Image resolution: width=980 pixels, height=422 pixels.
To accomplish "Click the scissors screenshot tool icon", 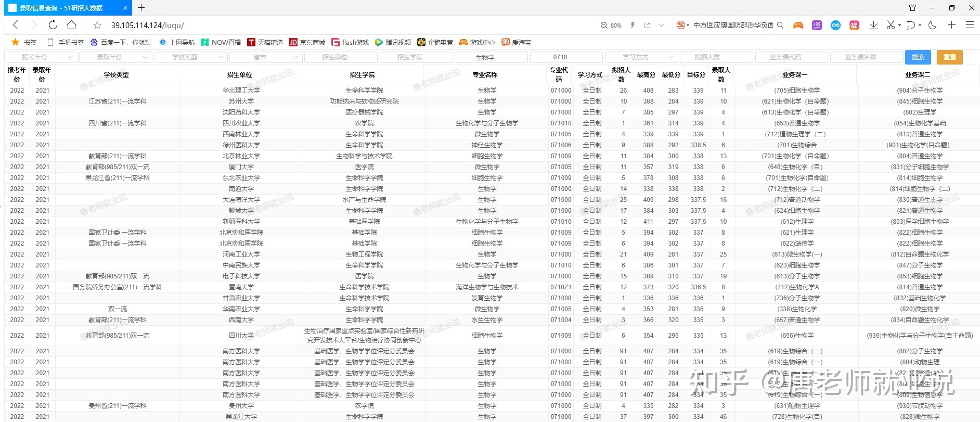I will coord(891,25).
